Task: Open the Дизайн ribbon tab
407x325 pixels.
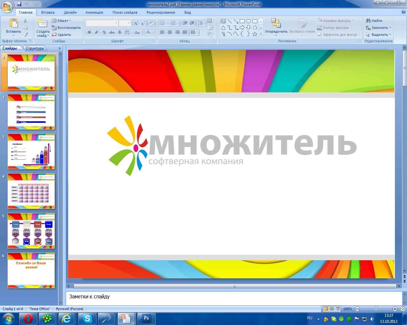Action: 70,12
